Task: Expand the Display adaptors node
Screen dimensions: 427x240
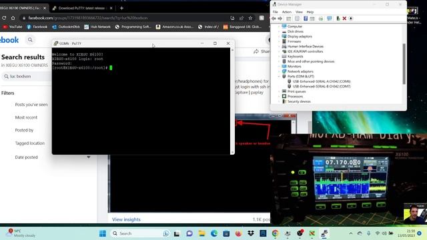Action: [x=279, y=37]
